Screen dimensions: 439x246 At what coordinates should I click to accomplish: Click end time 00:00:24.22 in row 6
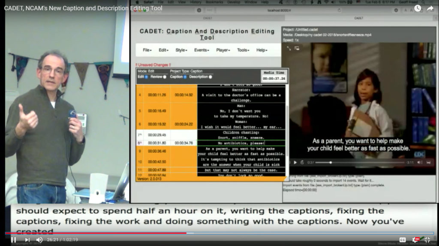coord(183,124)
